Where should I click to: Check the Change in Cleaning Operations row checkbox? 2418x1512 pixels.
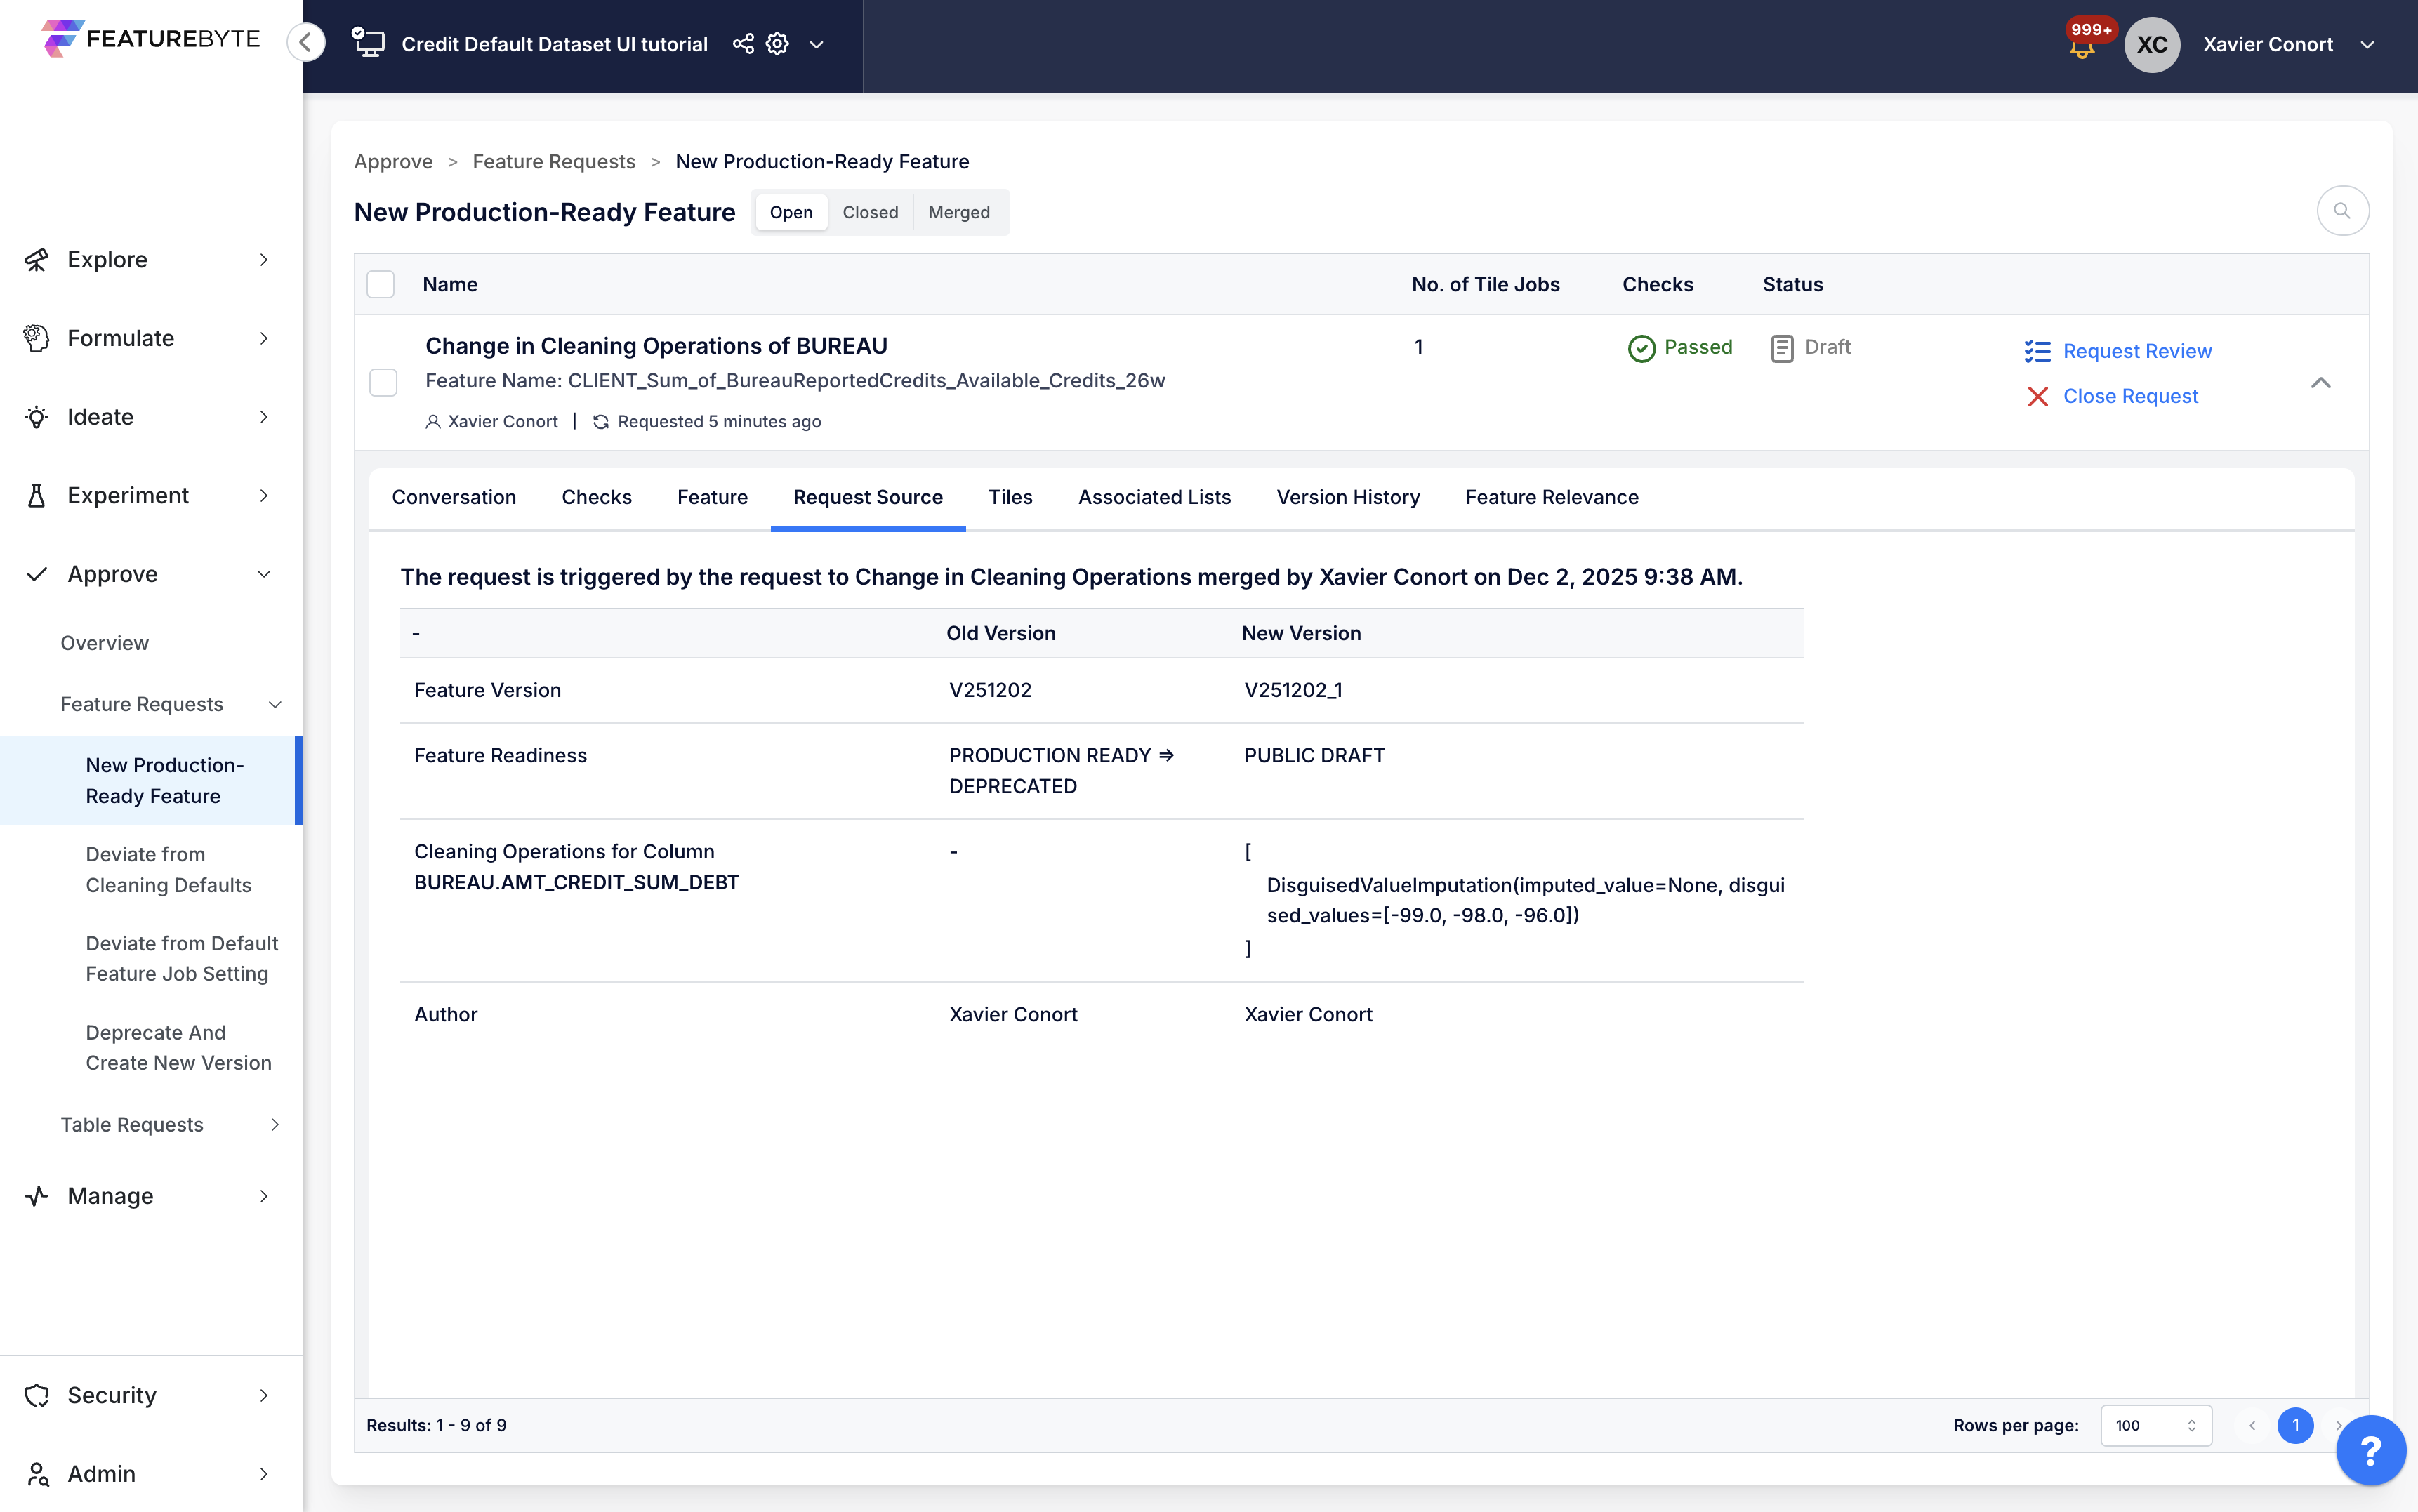tap(383, 382)
